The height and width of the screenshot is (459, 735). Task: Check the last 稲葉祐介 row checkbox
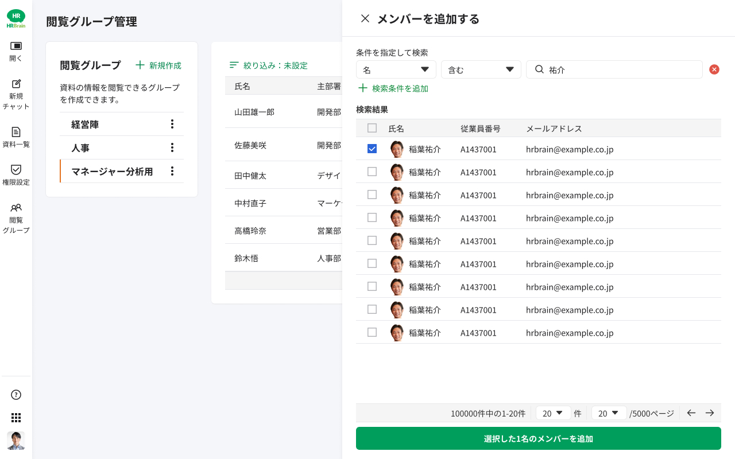click(372, 332)
